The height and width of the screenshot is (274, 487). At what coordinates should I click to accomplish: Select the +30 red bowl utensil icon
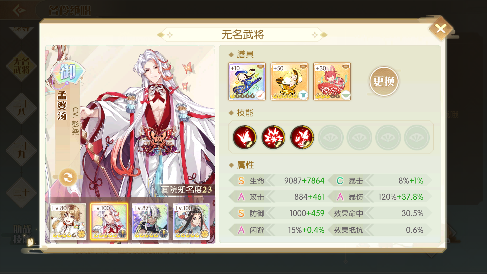coord(332,81)
